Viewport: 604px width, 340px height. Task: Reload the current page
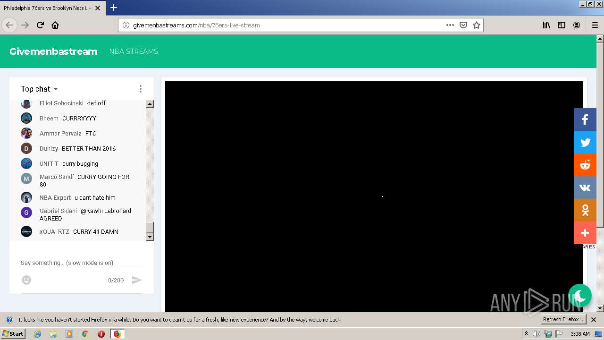pos(40,25)
